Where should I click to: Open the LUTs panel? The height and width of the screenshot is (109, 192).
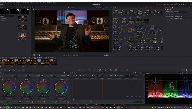point(9,5)
